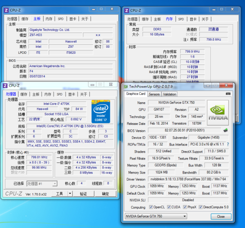245x228 pixels.
Task: Click the American Megatrends Inc. BIOS field
Action: point(71,66)
